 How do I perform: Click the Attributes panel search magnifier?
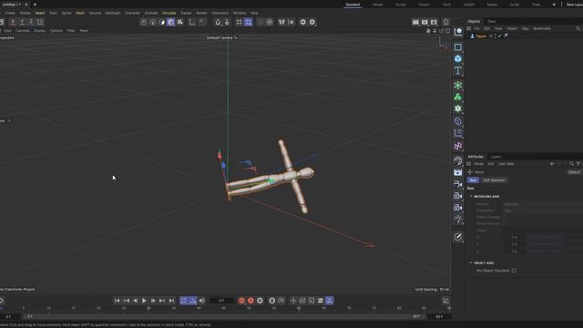tap(571, 164)
